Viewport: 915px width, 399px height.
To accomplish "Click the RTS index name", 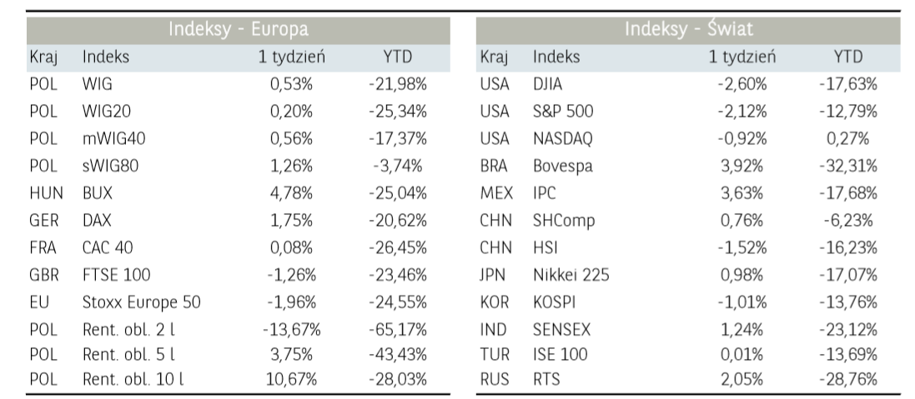I will [546, 381].
